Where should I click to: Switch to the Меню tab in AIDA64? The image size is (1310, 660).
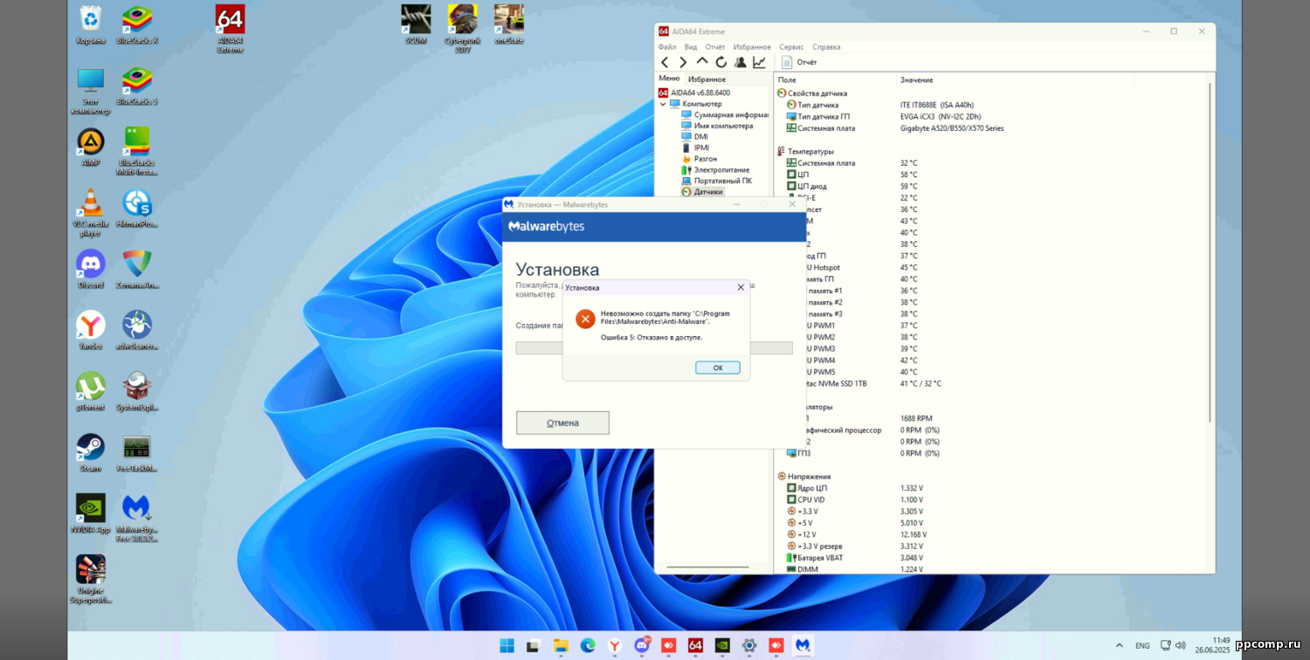click(x=669, y=79)
